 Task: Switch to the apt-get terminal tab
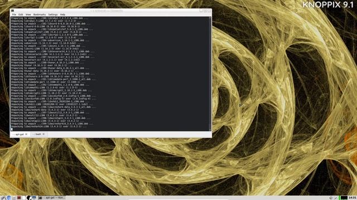20,134
